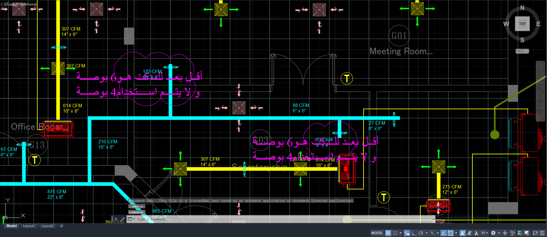Click ShowMotion on navigation bar

[x=540, y=112]
